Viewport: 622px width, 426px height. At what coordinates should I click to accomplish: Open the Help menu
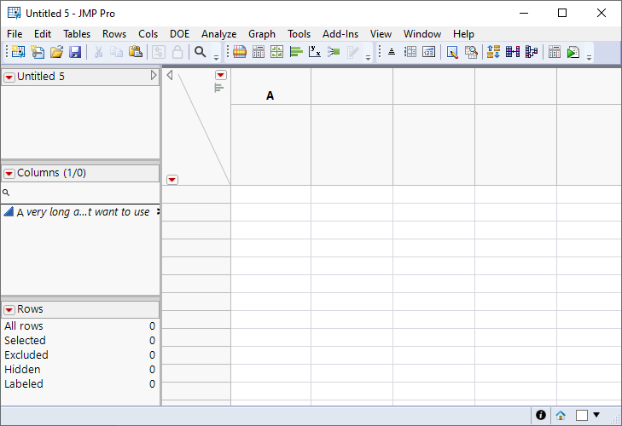coord(463,34)
